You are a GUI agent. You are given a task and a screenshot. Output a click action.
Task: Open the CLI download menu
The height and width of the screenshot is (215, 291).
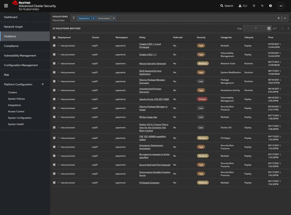pyautogui.click(x=243, y=6)
